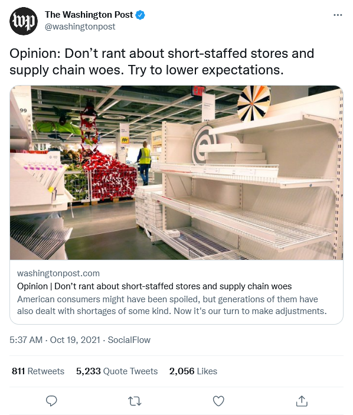Open the 5:37 AM Oct 19 timestamp
The width and height of the screenshot is (353, 415).
pos(55,340)
